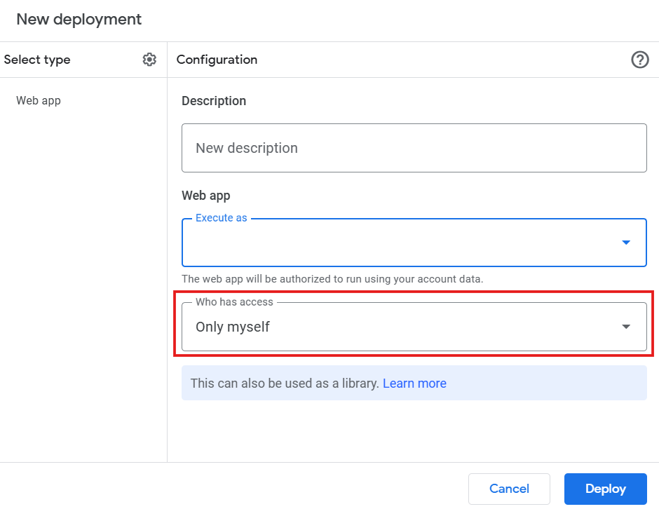Open the Execute as dropdown field
The height and width of the screenshot is (509, 659).
pyautogui.click(x=400, y=243)
